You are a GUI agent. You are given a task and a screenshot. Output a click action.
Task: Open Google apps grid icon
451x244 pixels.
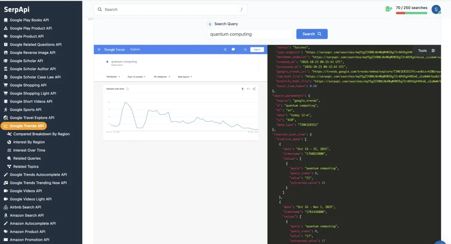[x=245, y=50]
